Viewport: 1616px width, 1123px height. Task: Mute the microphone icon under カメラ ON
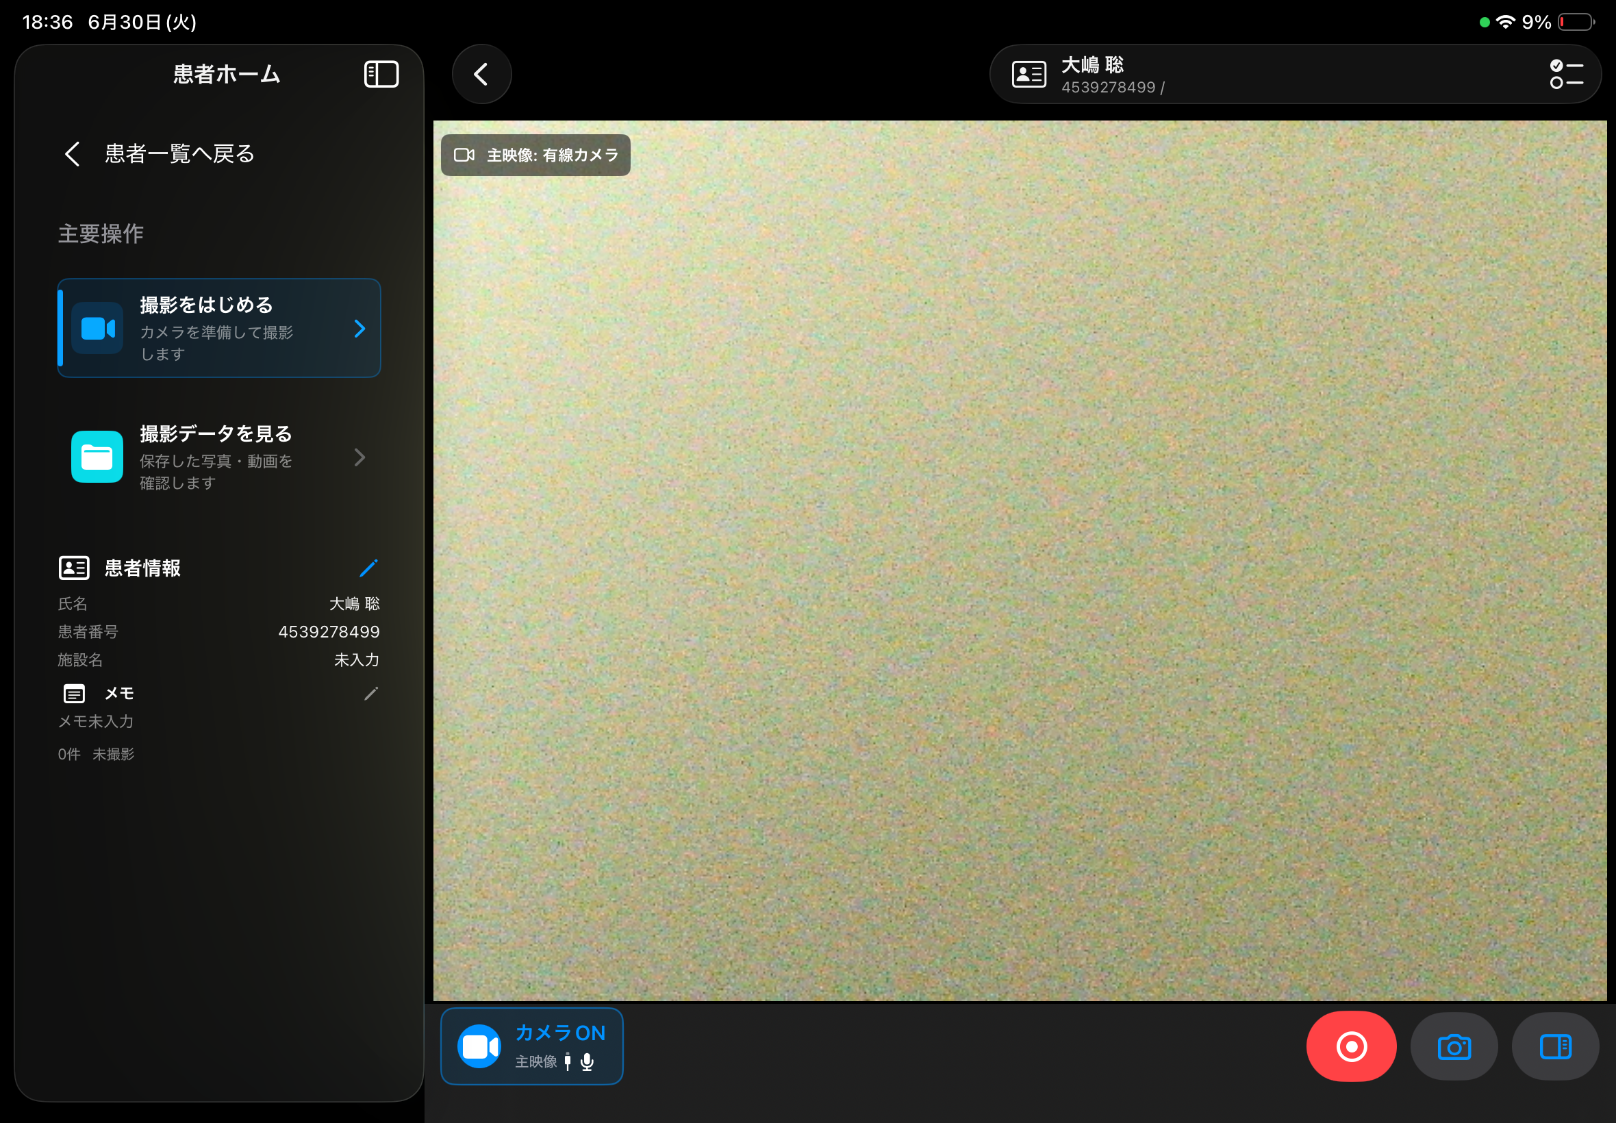click(x=587, y=1062)
